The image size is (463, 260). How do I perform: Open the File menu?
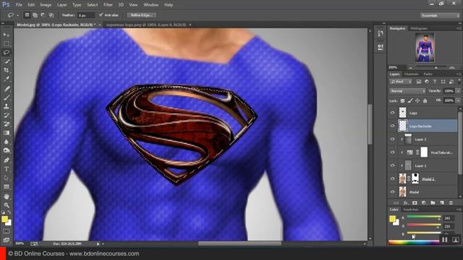pos(19,5)
